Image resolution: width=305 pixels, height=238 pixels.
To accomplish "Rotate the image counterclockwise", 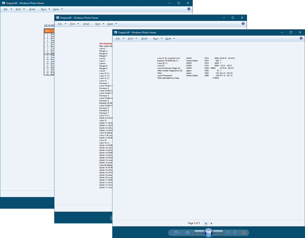I will point(228,232).
